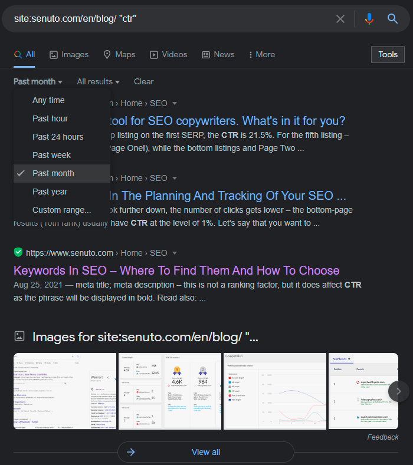Pick Custom range... in time menu

pos(61,210)
